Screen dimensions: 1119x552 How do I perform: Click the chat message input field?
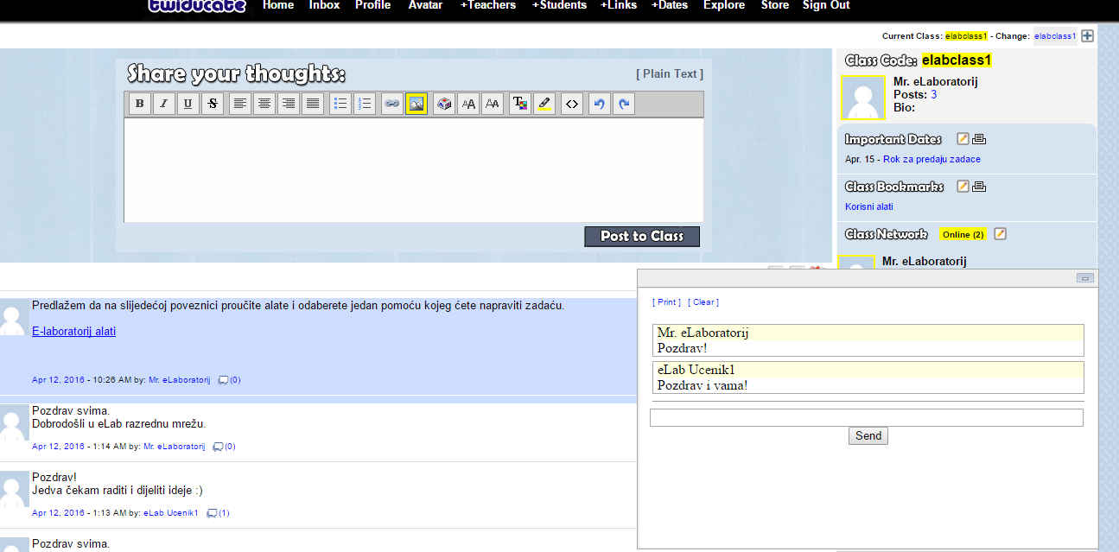pos(866,418)
